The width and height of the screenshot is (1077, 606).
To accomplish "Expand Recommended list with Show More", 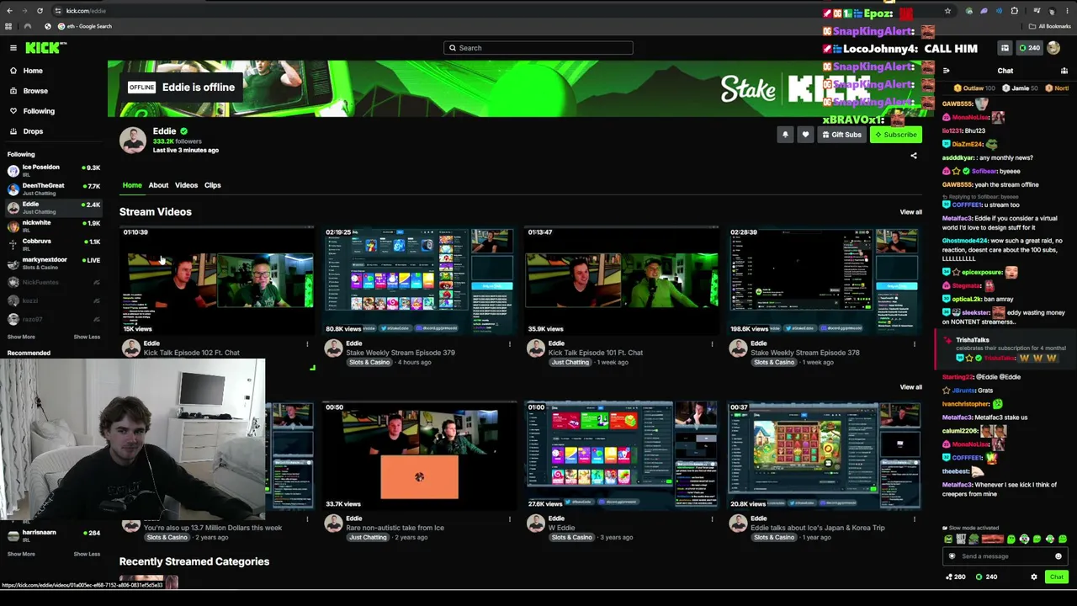I will tap(21, 554).
